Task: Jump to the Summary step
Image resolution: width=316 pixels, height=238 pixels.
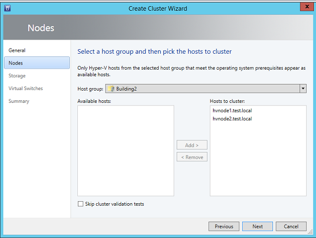Action: [19, 101]
